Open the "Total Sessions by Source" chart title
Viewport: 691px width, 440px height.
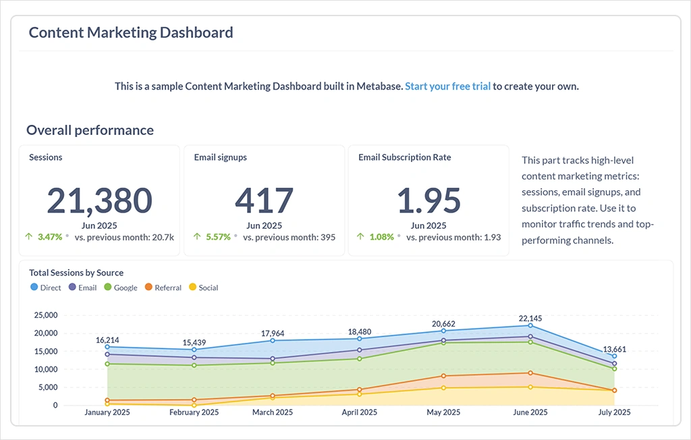(76, 273)
